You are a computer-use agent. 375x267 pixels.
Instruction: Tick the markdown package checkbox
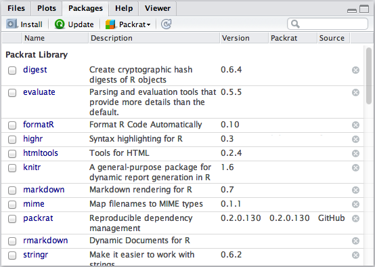[x=12, y=190]
